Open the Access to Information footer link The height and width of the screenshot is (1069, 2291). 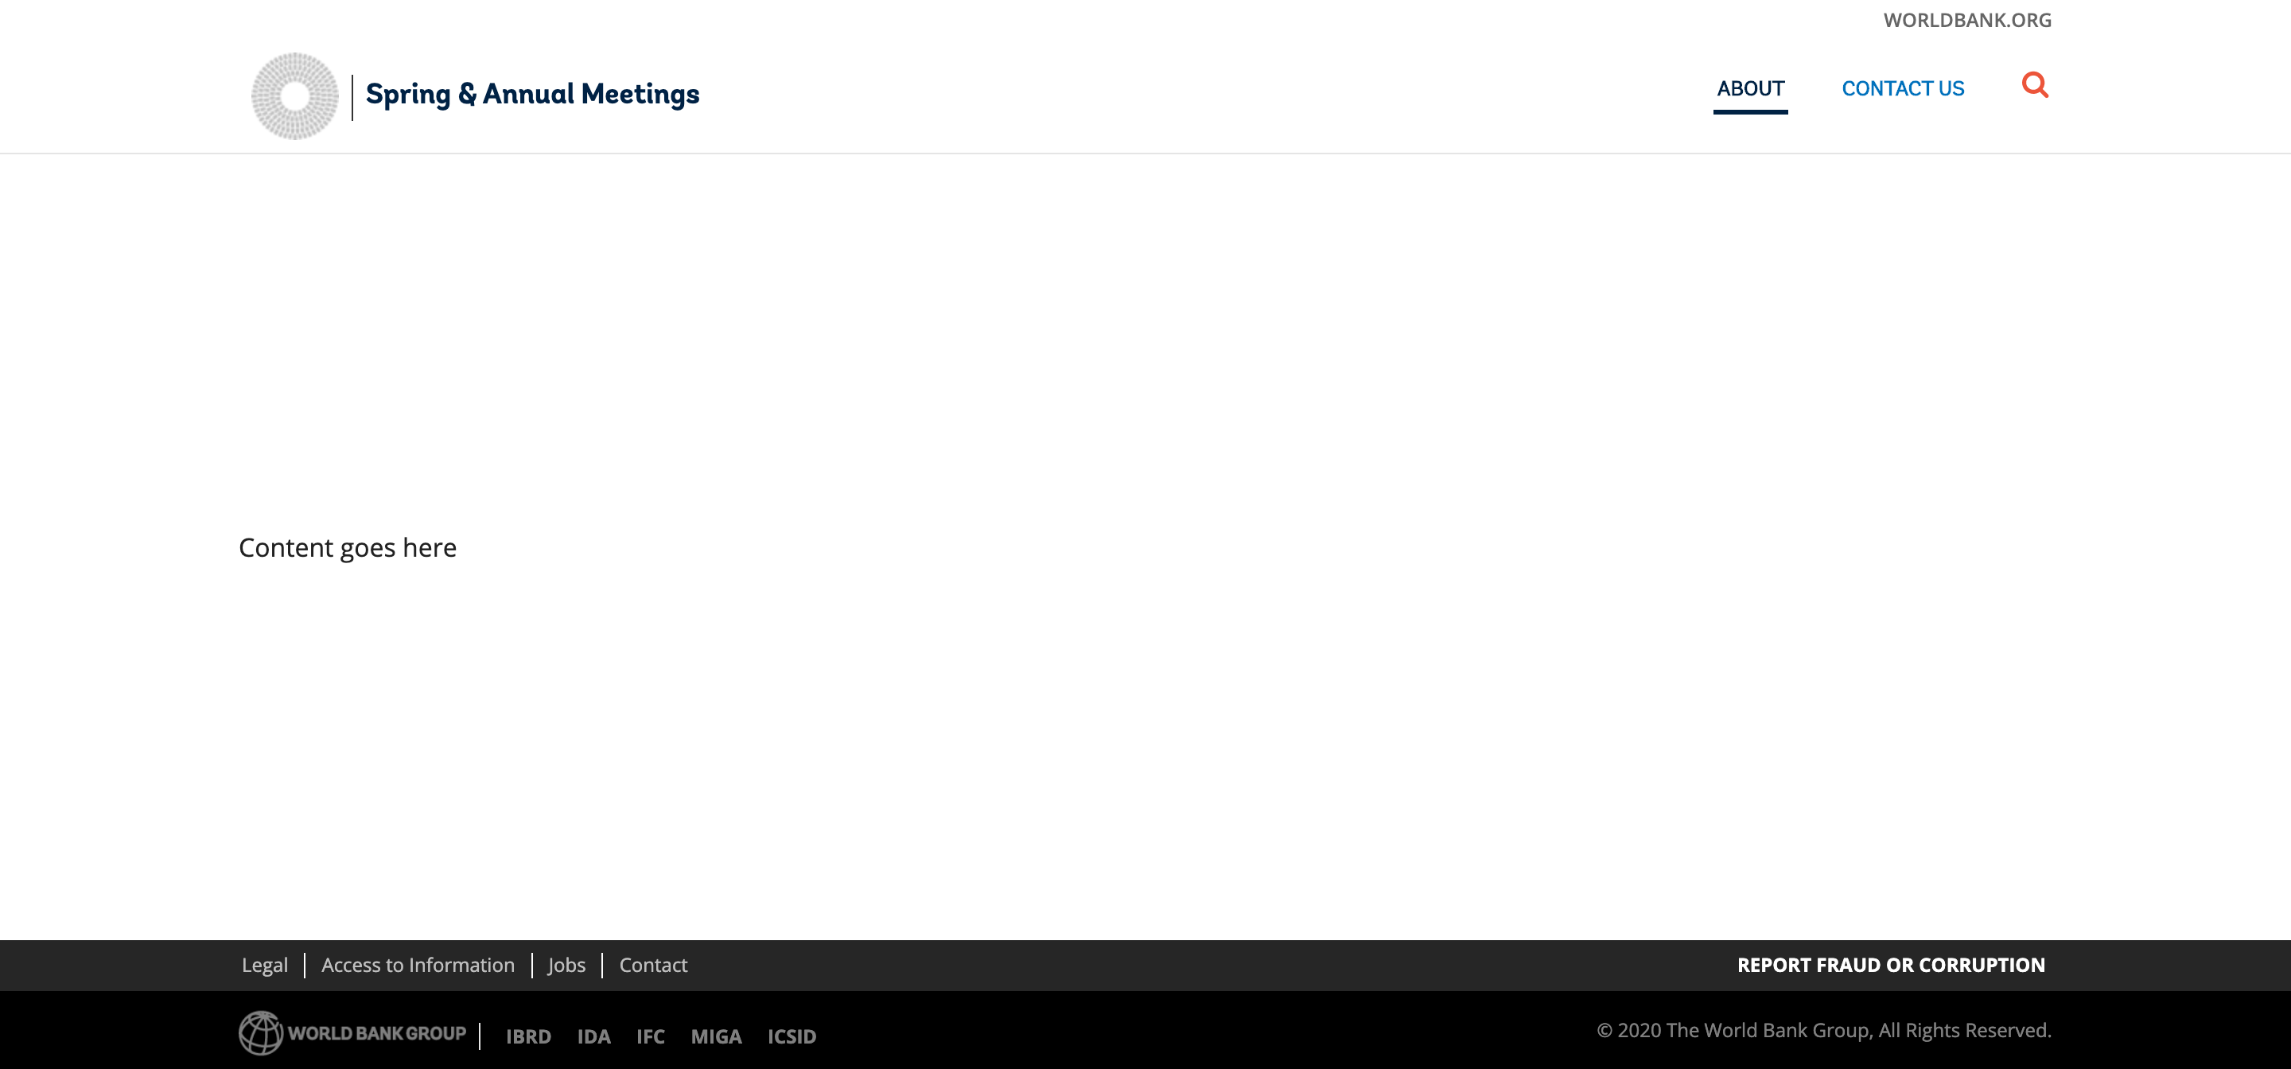pos(418,964)
